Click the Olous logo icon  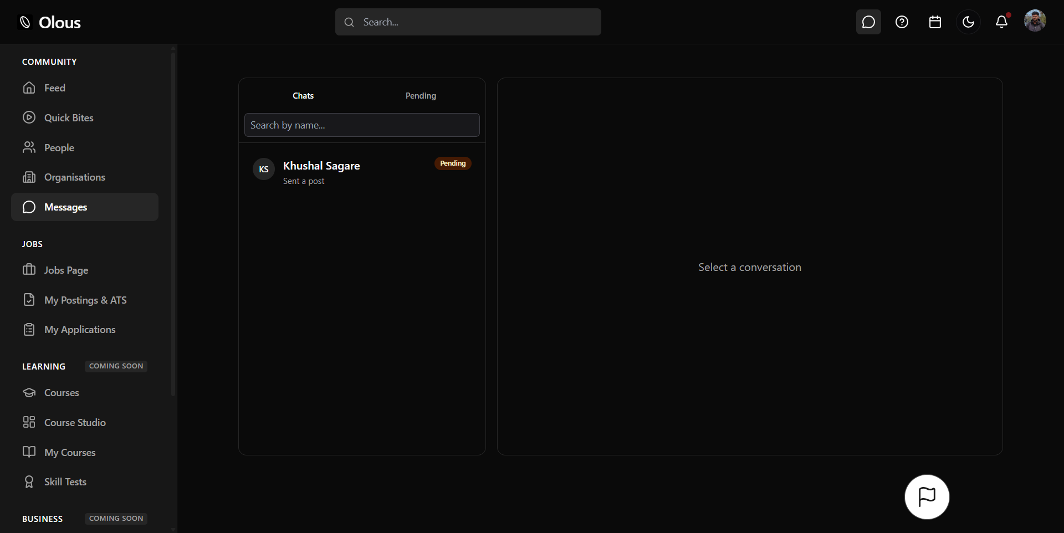[x=25, y=22]
